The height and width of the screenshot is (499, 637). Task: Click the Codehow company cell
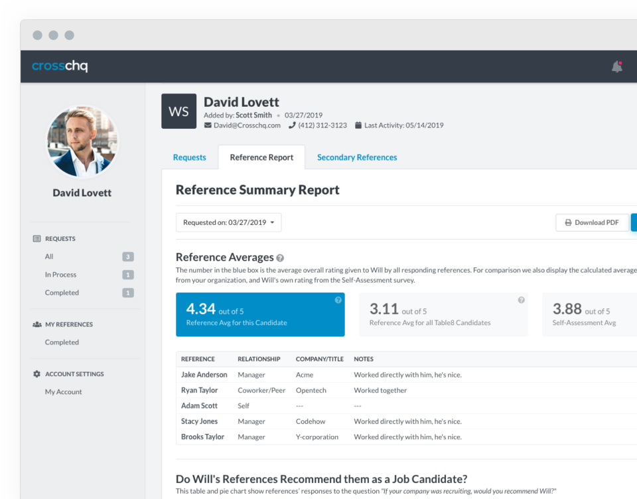click(x=311, y=421)
